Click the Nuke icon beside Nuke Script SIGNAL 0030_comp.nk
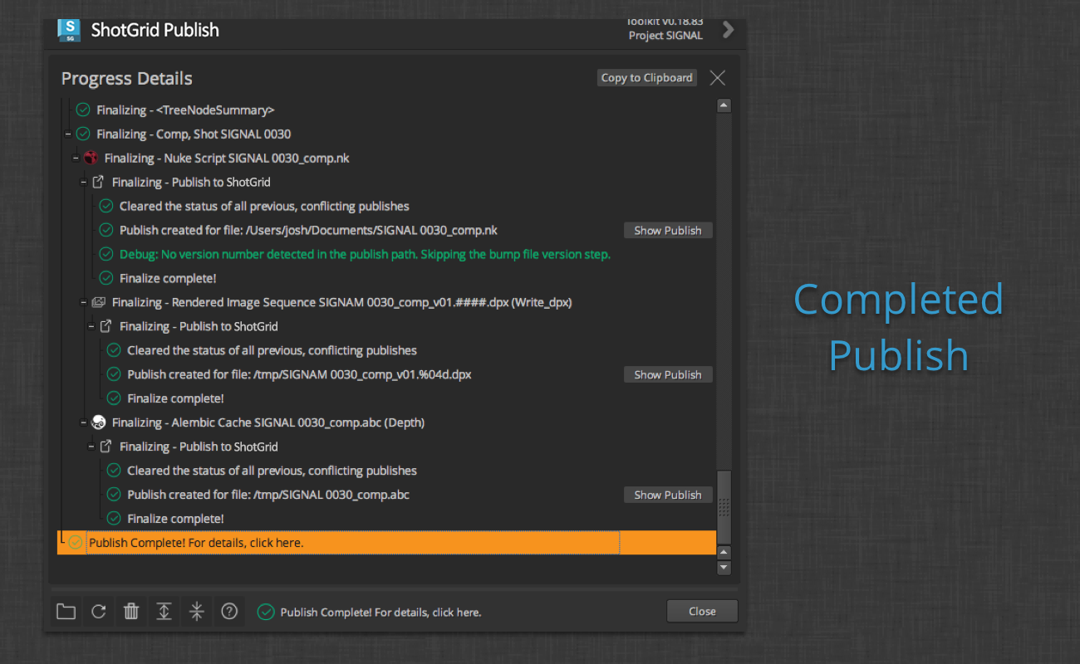1080x664 pixels. [x=91, y=158]
